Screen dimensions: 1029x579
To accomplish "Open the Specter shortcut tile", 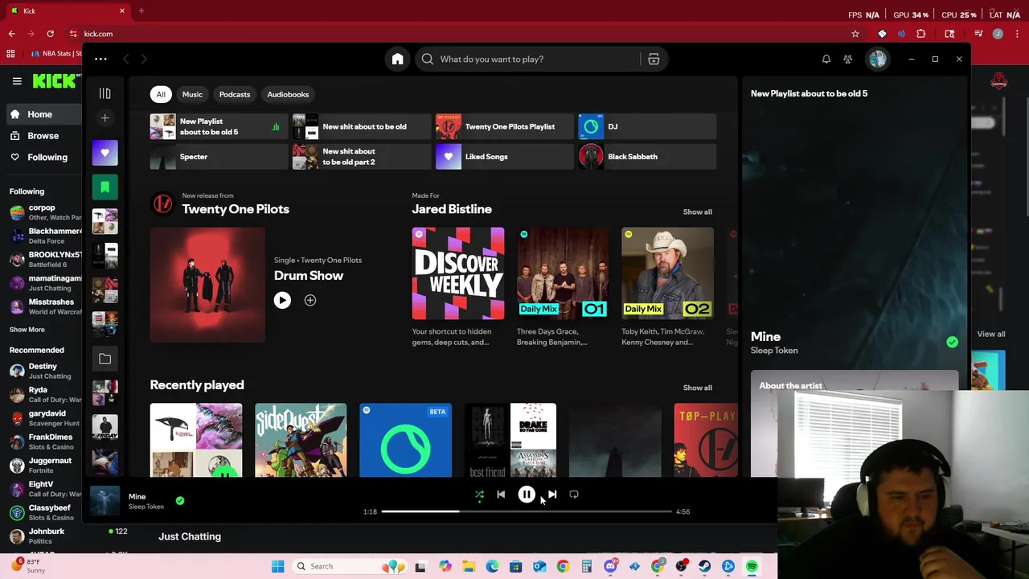I will click(218, 157).
